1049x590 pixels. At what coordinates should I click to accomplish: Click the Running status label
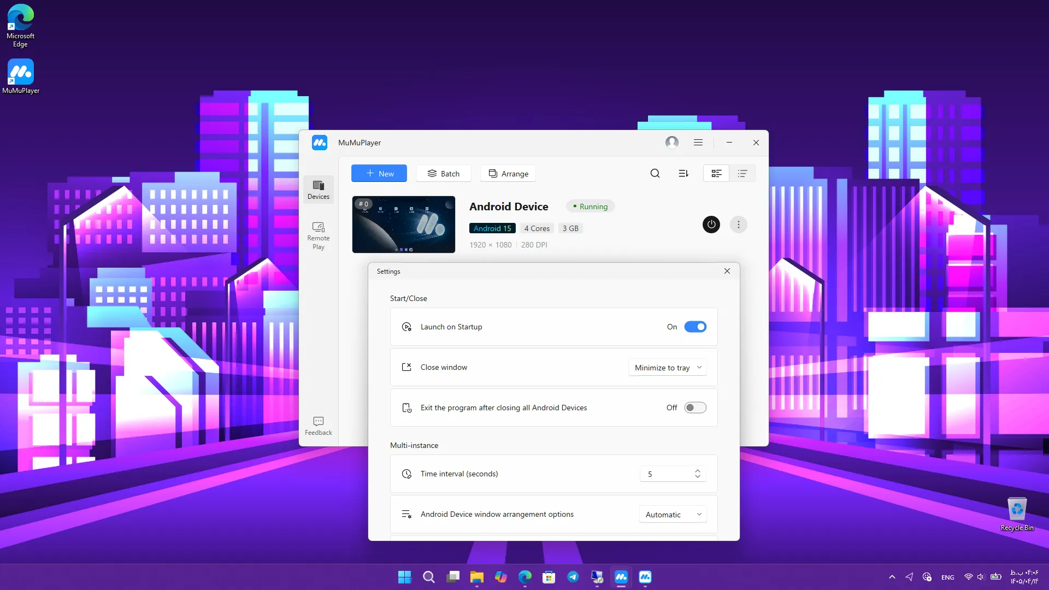pyautogui.click(x=591, y=206)
